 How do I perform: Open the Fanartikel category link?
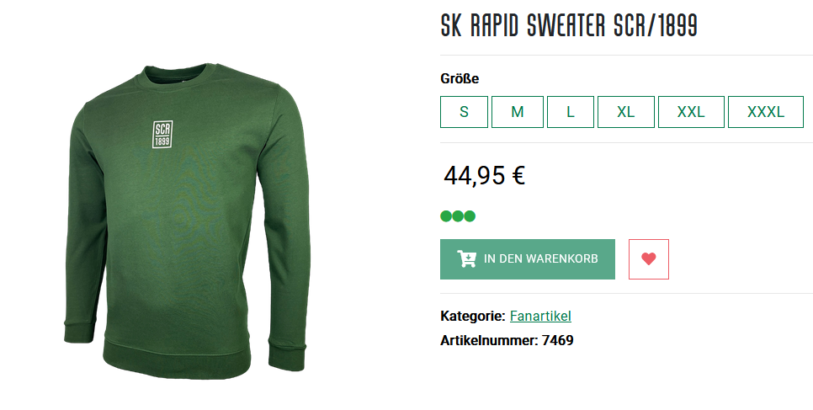(x=540, y=316)
